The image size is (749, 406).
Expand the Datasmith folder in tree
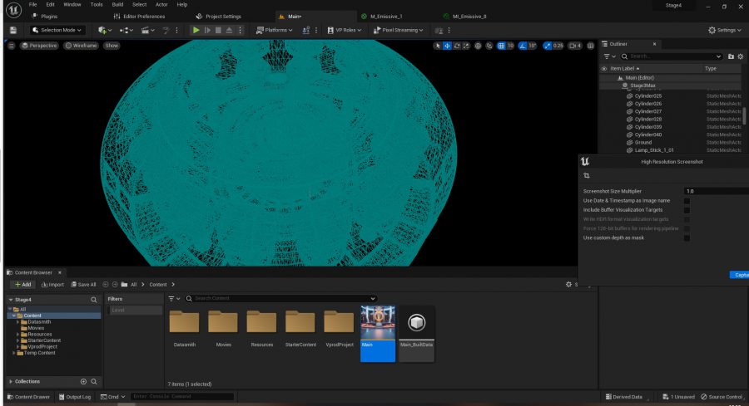tap(18, 321)
